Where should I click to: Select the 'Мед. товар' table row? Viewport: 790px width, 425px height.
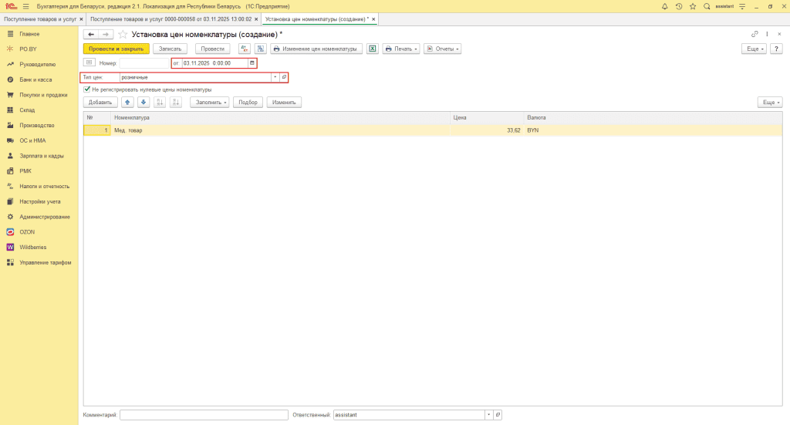(278, 130)
